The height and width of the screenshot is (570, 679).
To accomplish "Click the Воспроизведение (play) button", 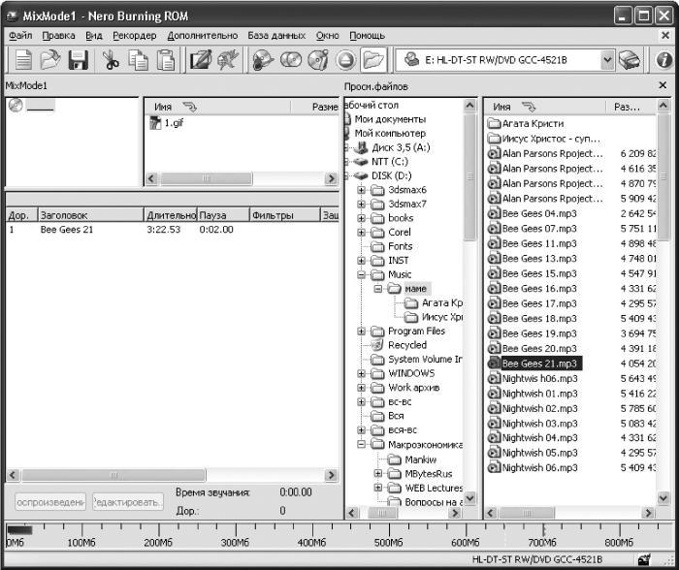I will click(50, 502).
